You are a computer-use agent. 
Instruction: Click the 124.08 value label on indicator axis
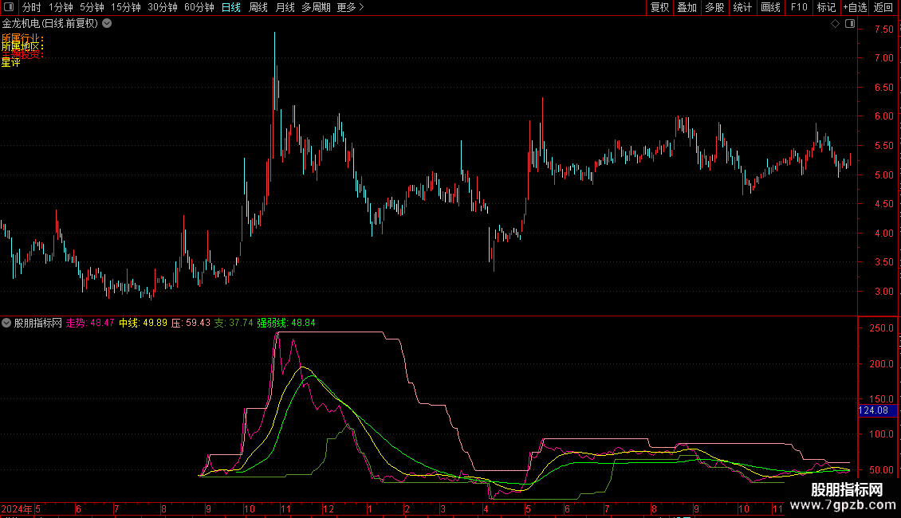pos(873,410)
